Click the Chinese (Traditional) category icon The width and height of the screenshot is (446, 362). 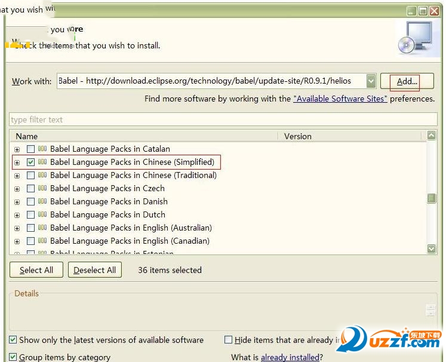coord(42,175)
